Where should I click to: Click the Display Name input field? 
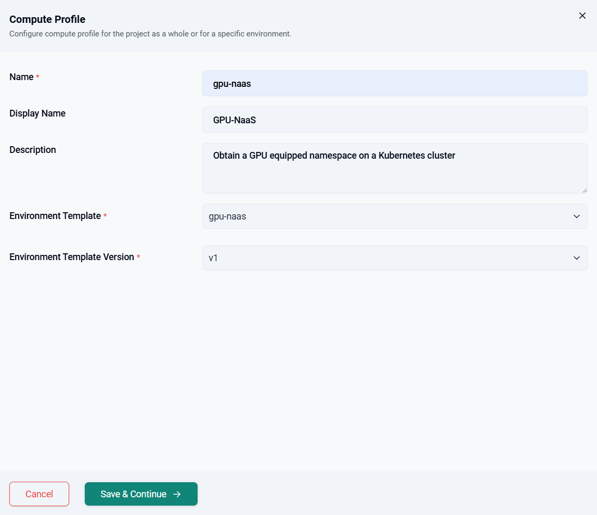tap(395, 120)
